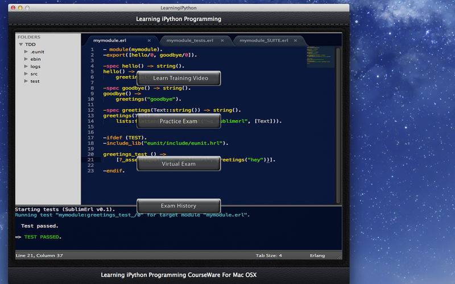Screen dimensions: 455x284
Task: Close the mymodule.erl tab
Action: (149, 40)
